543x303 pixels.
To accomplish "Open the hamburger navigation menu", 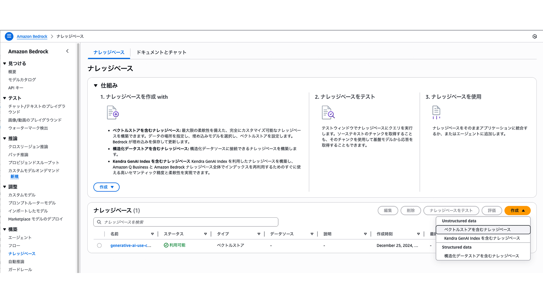I will click(x=9, y=36).
